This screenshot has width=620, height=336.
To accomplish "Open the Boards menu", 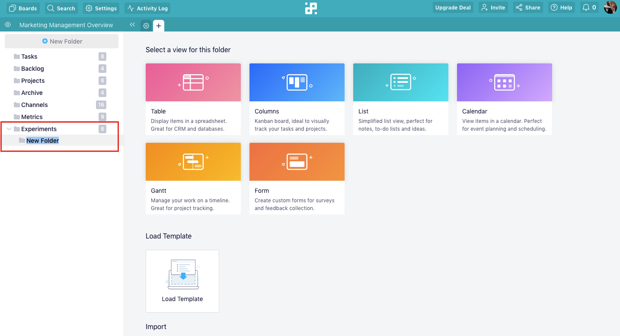I will tap(23, 8).
